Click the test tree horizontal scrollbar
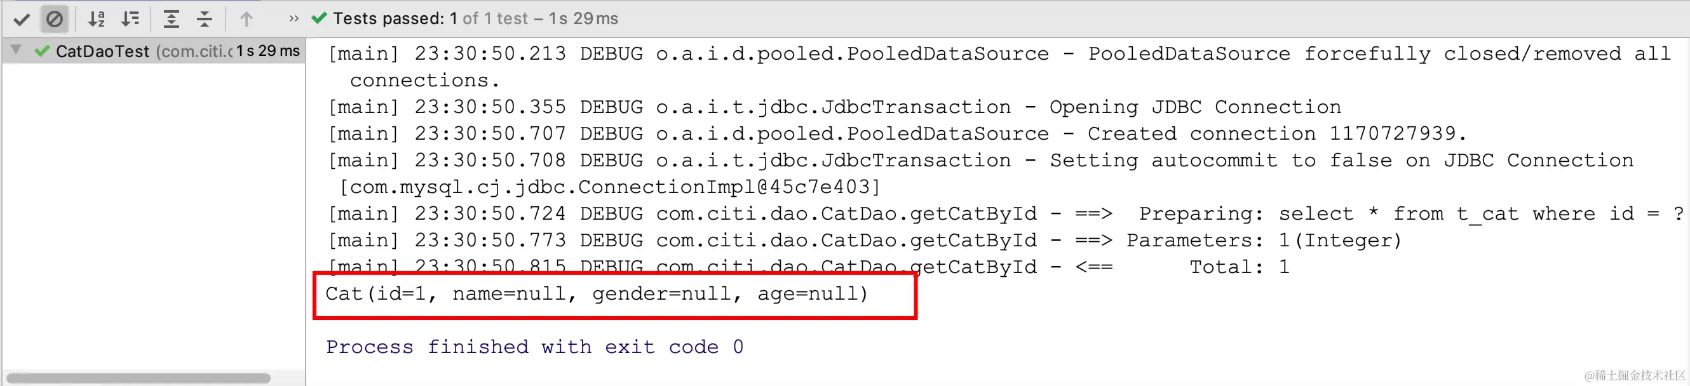 [x=139, y=378]
